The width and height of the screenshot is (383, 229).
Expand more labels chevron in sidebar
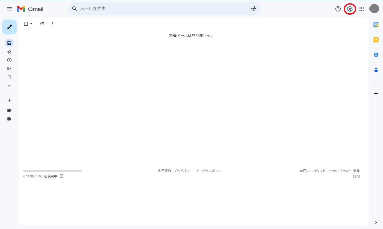pyautogui.click(x=9, y=86)
